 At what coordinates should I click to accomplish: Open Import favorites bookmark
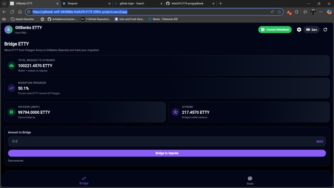coord(22,19)
